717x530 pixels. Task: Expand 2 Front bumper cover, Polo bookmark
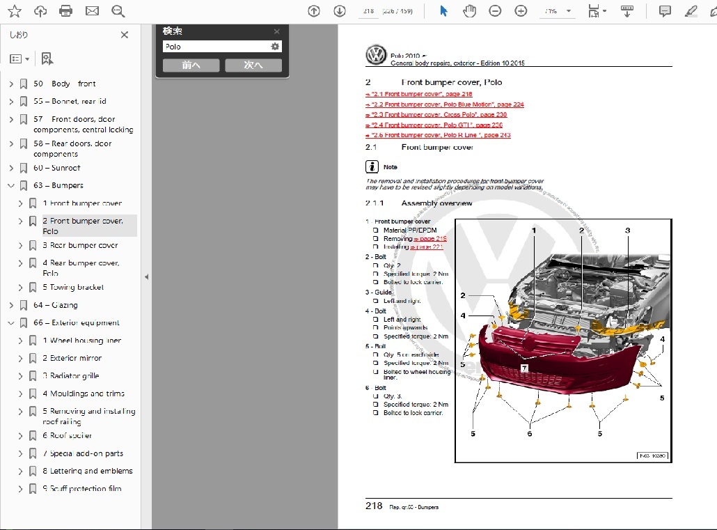coord(20,221)
